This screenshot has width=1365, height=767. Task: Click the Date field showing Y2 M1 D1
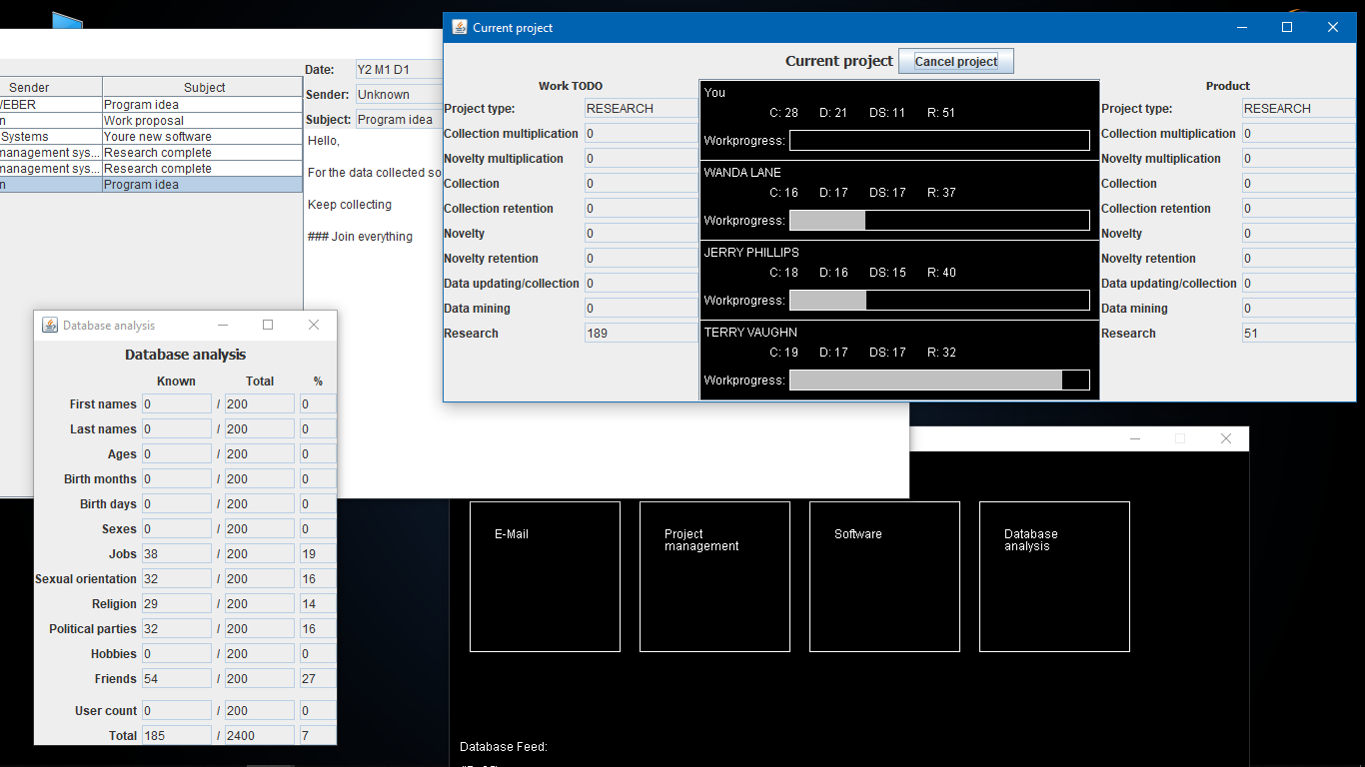pyautogui.click(x=398, y=70)
